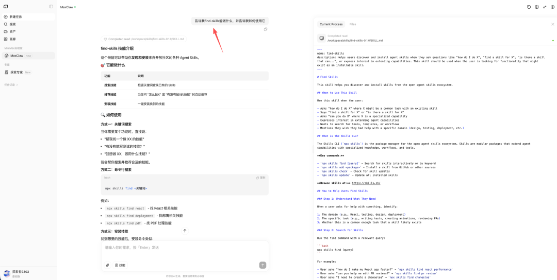Image resolution: width=557 pixels, height=280 pixels.
Task: Click the 方式一:关键词搜索 heading
Action: click(x=116, y=124)
